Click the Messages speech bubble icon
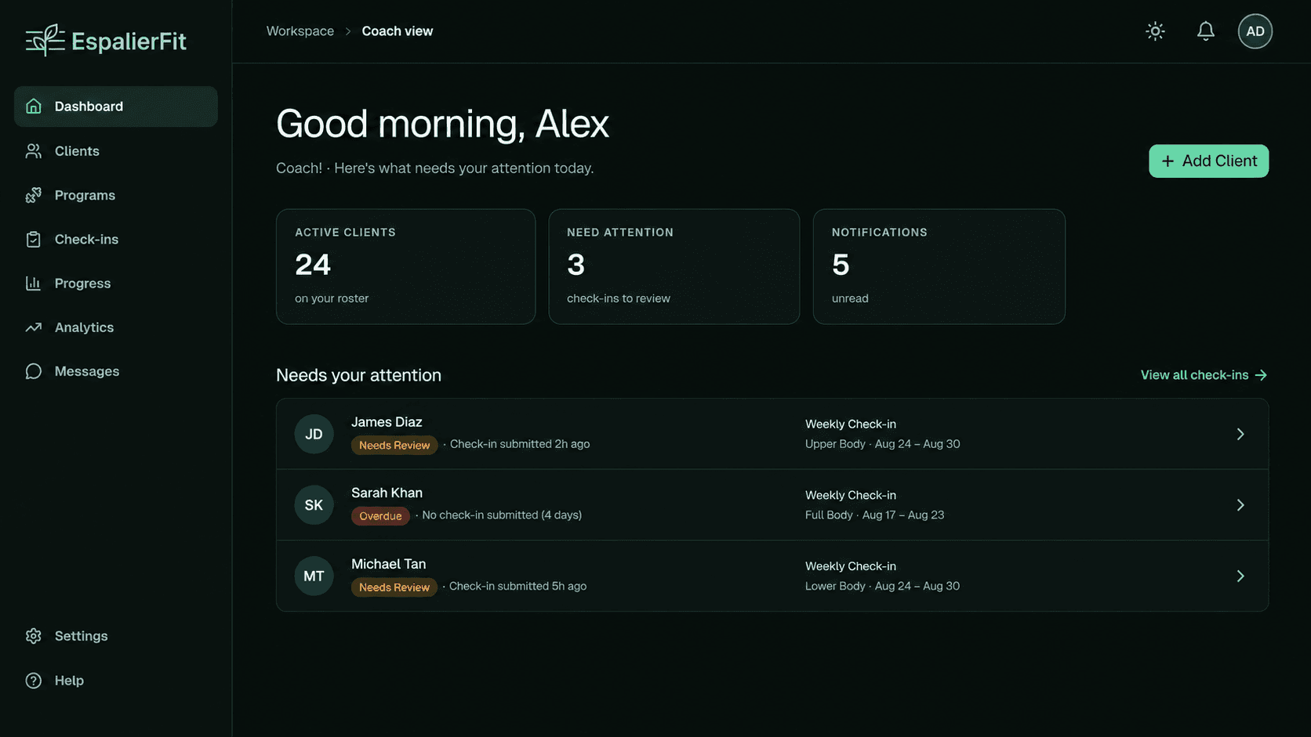This screenshot has height=737, width=1311. pos(33,371)
